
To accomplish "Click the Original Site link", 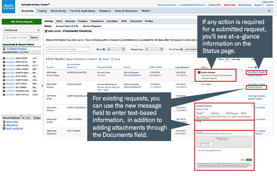I will pyautogui.click(x=268, y=2).
